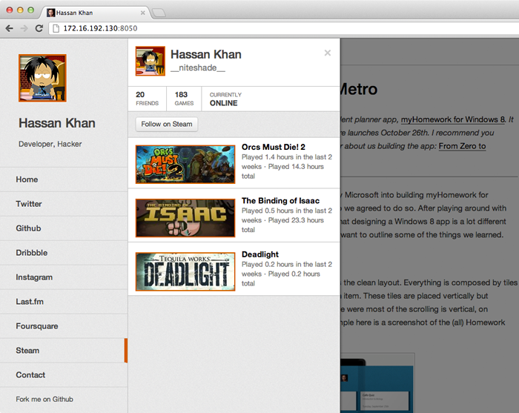This screenshot has width=519, height=413.
Task: Click Binding of Isaac playtime description text
Action: [x=287, y=220]
